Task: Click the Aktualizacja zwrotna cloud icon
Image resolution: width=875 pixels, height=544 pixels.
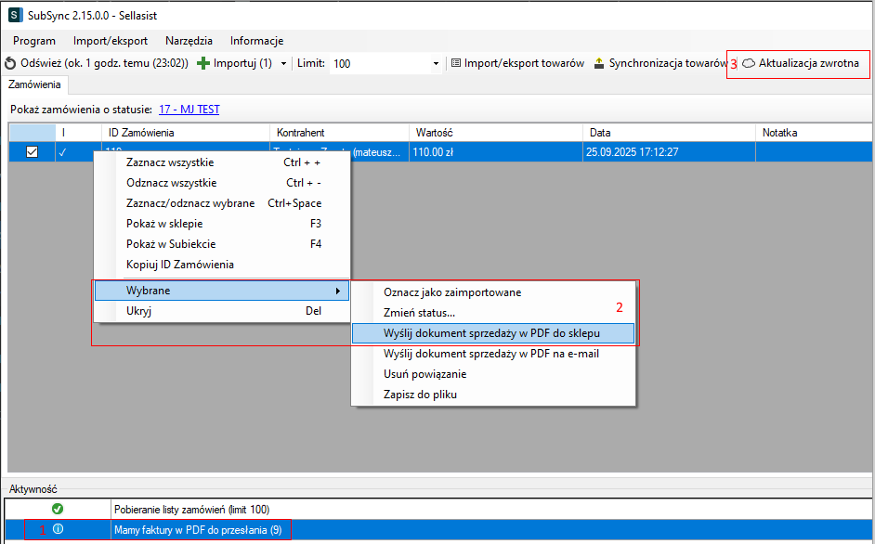Action: [x=748, y=63]
